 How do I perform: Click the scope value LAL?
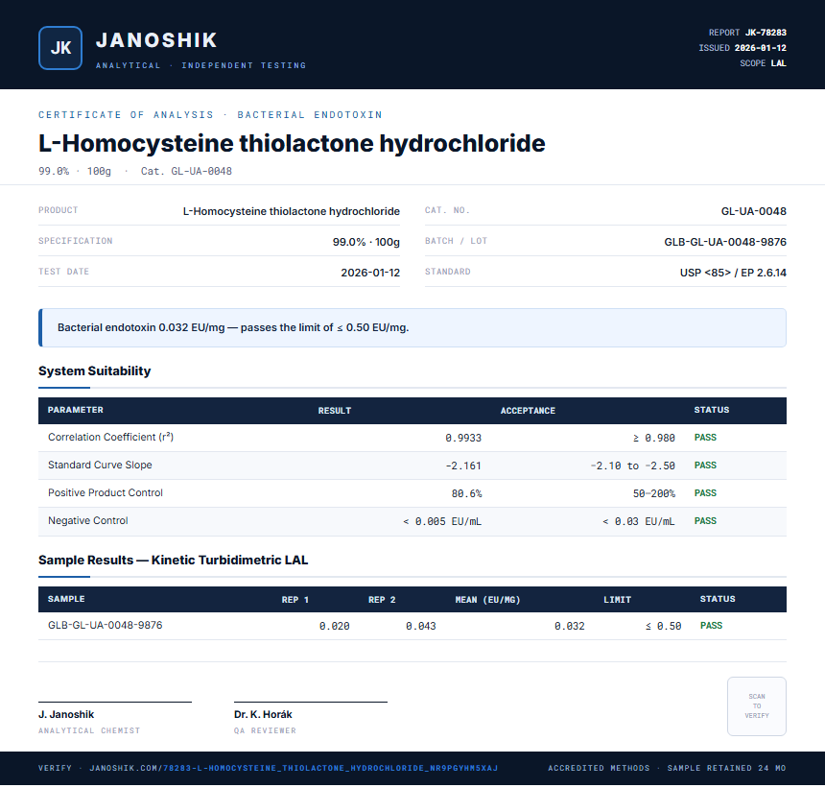[779, 63]
